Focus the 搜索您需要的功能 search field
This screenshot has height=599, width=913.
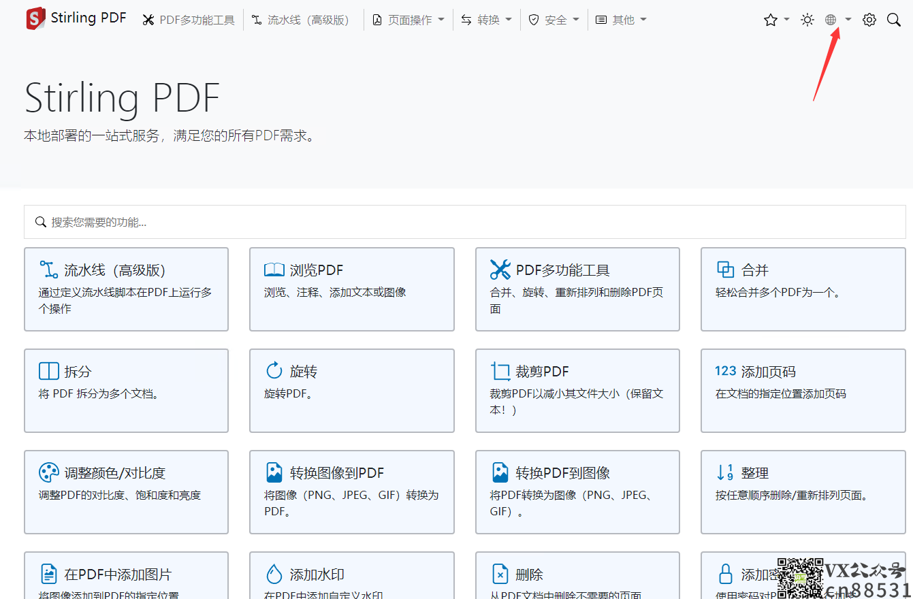[x=464, y=222]
